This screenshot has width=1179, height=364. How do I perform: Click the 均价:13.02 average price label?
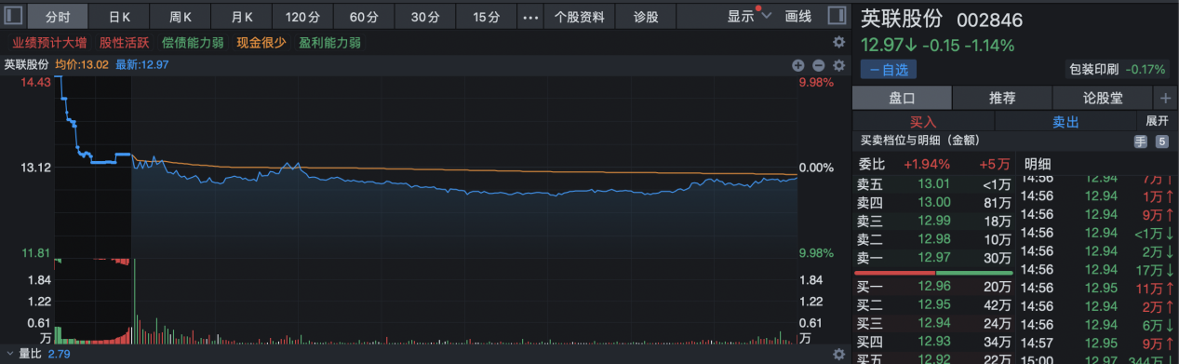82,64
